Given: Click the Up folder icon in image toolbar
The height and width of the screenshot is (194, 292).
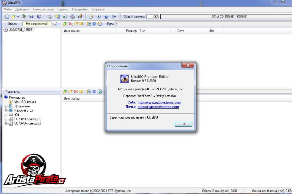Looking at the screenshot, I should coord(65,24).
